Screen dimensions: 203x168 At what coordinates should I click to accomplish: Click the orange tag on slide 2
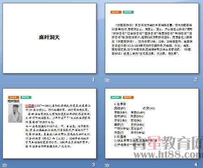[x=116, y=12]
